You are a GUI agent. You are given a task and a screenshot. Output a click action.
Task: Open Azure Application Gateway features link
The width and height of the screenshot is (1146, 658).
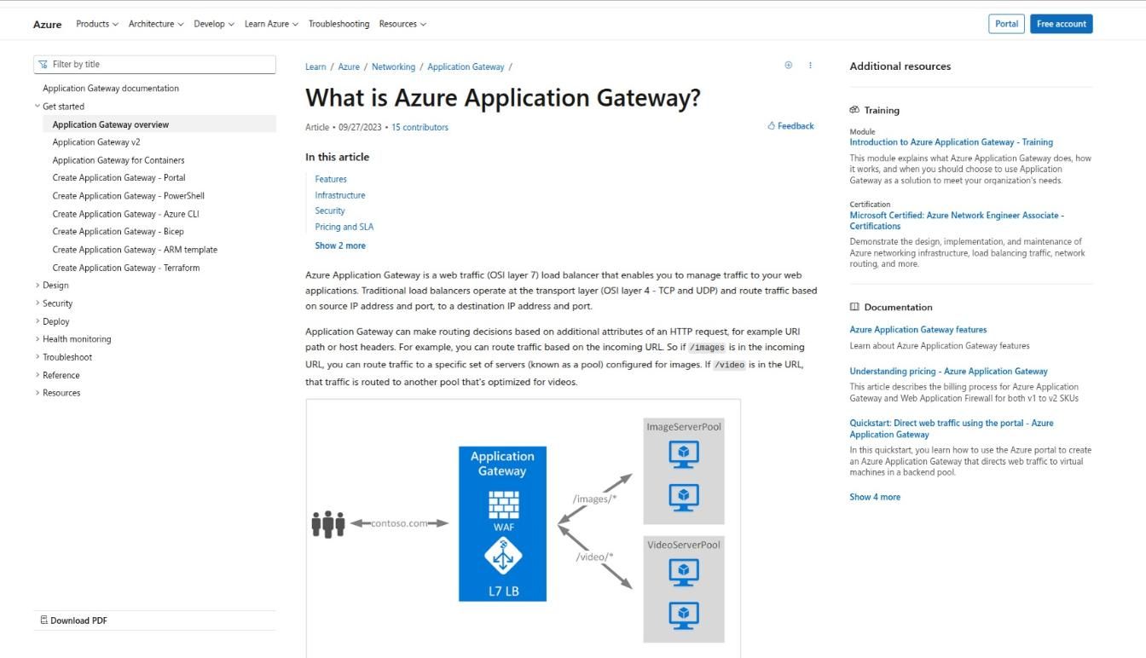pyautogui.click(x=918, y=330)
